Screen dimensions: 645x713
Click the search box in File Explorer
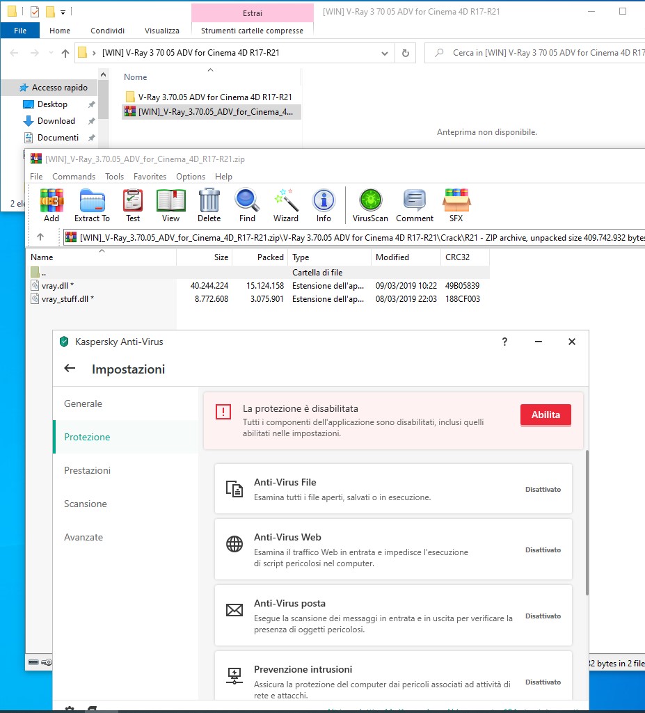click(x=535, y=53)
